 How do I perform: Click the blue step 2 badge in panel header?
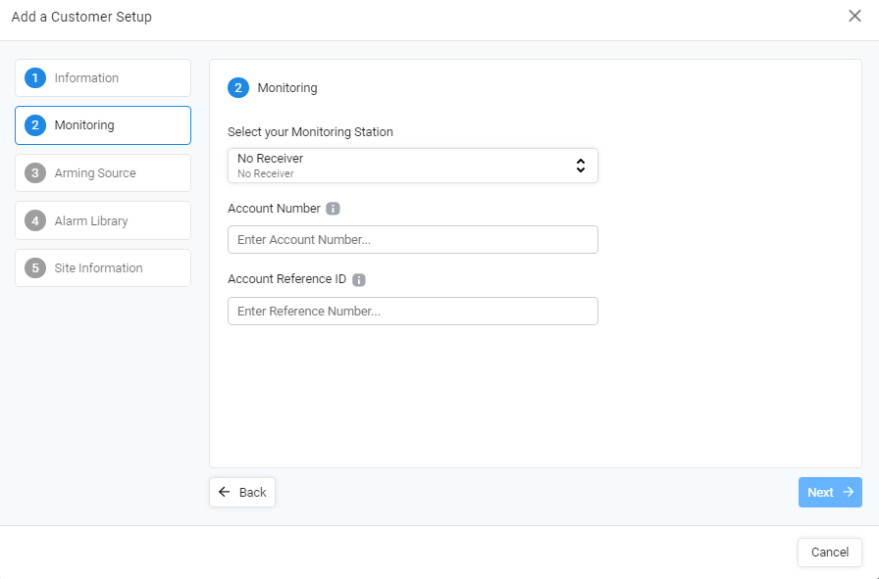pyautogui.click(x=238, y=88)
